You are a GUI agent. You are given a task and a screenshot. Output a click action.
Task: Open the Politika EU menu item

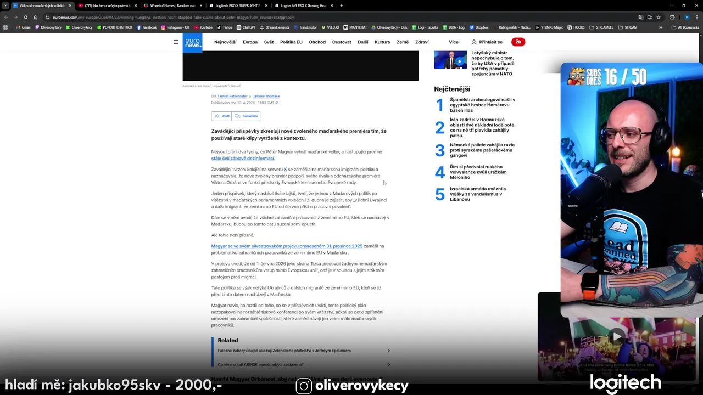click(x=291, y=42)
